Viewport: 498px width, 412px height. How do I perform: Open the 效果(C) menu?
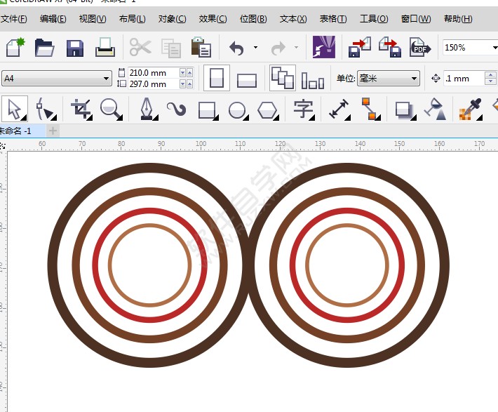(213, 19)
